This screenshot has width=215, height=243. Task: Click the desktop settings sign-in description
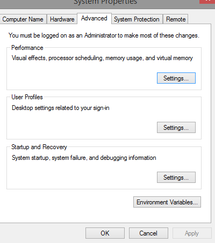click(61, 108)
